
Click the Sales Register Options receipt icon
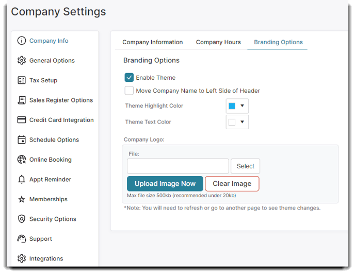coord(22,100)
